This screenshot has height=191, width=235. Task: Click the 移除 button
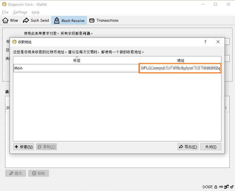point(38,173)
